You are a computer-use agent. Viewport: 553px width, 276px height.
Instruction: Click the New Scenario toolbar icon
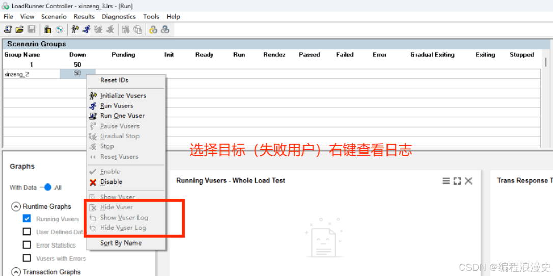click(8, 29)
